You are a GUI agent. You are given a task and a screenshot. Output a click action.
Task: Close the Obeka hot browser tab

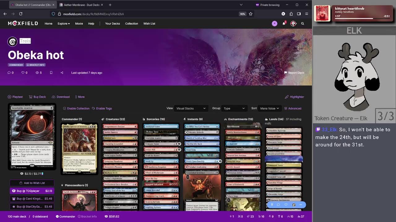coord(53,5)
